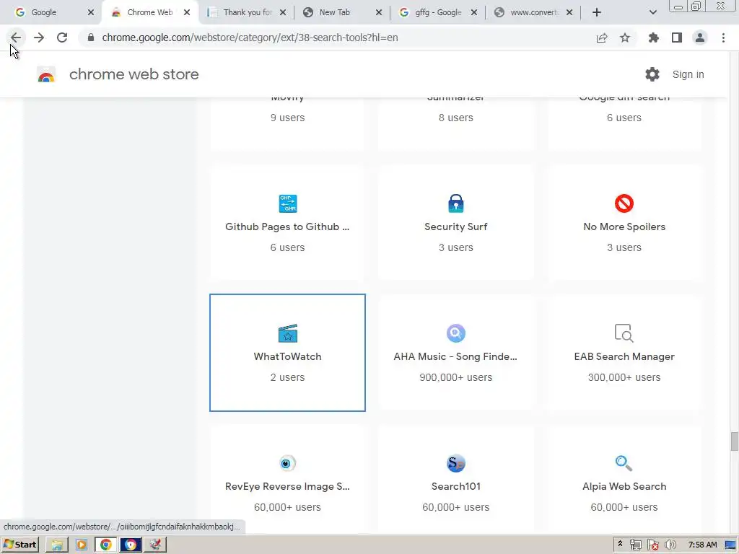The height and width of the screenshot is (554, 739).
Task: Open No More Spoilers extension title
Action: coord(624,227)
